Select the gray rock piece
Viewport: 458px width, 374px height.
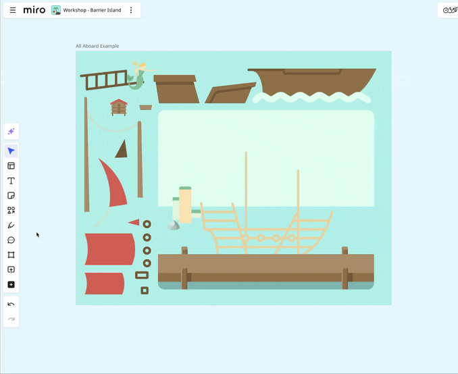tap(174, 225)
